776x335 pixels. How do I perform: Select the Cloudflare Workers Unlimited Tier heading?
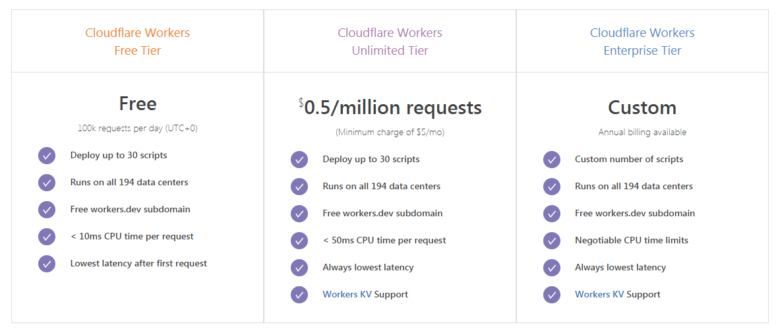tap(390, 42)
